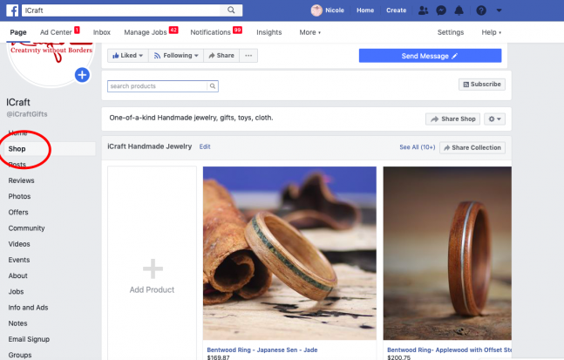Screen dimensions: 564x360
Task: Switch to the Page tab
Action: pyautogui.click(x=18, y=32)
